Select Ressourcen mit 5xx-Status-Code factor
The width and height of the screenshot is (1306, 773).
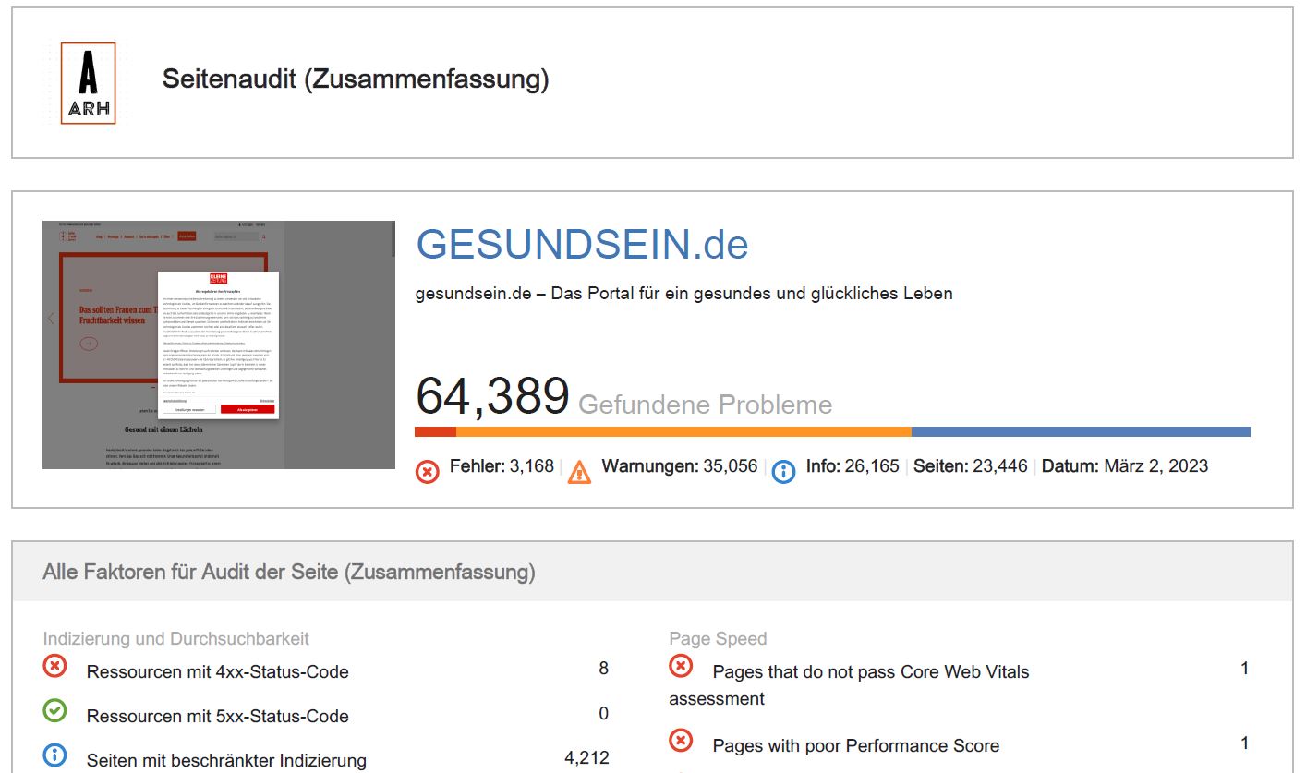tap(218, 717)
